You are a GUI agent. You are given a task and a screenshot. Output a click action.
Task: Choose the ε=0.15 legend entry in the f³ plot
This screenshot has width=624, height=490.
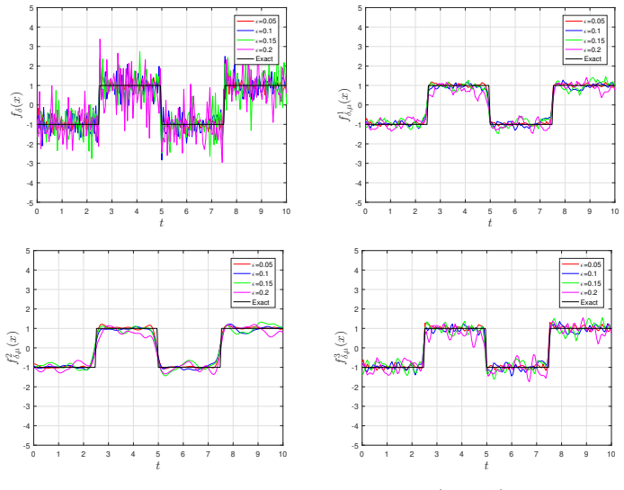pos(582,283)
